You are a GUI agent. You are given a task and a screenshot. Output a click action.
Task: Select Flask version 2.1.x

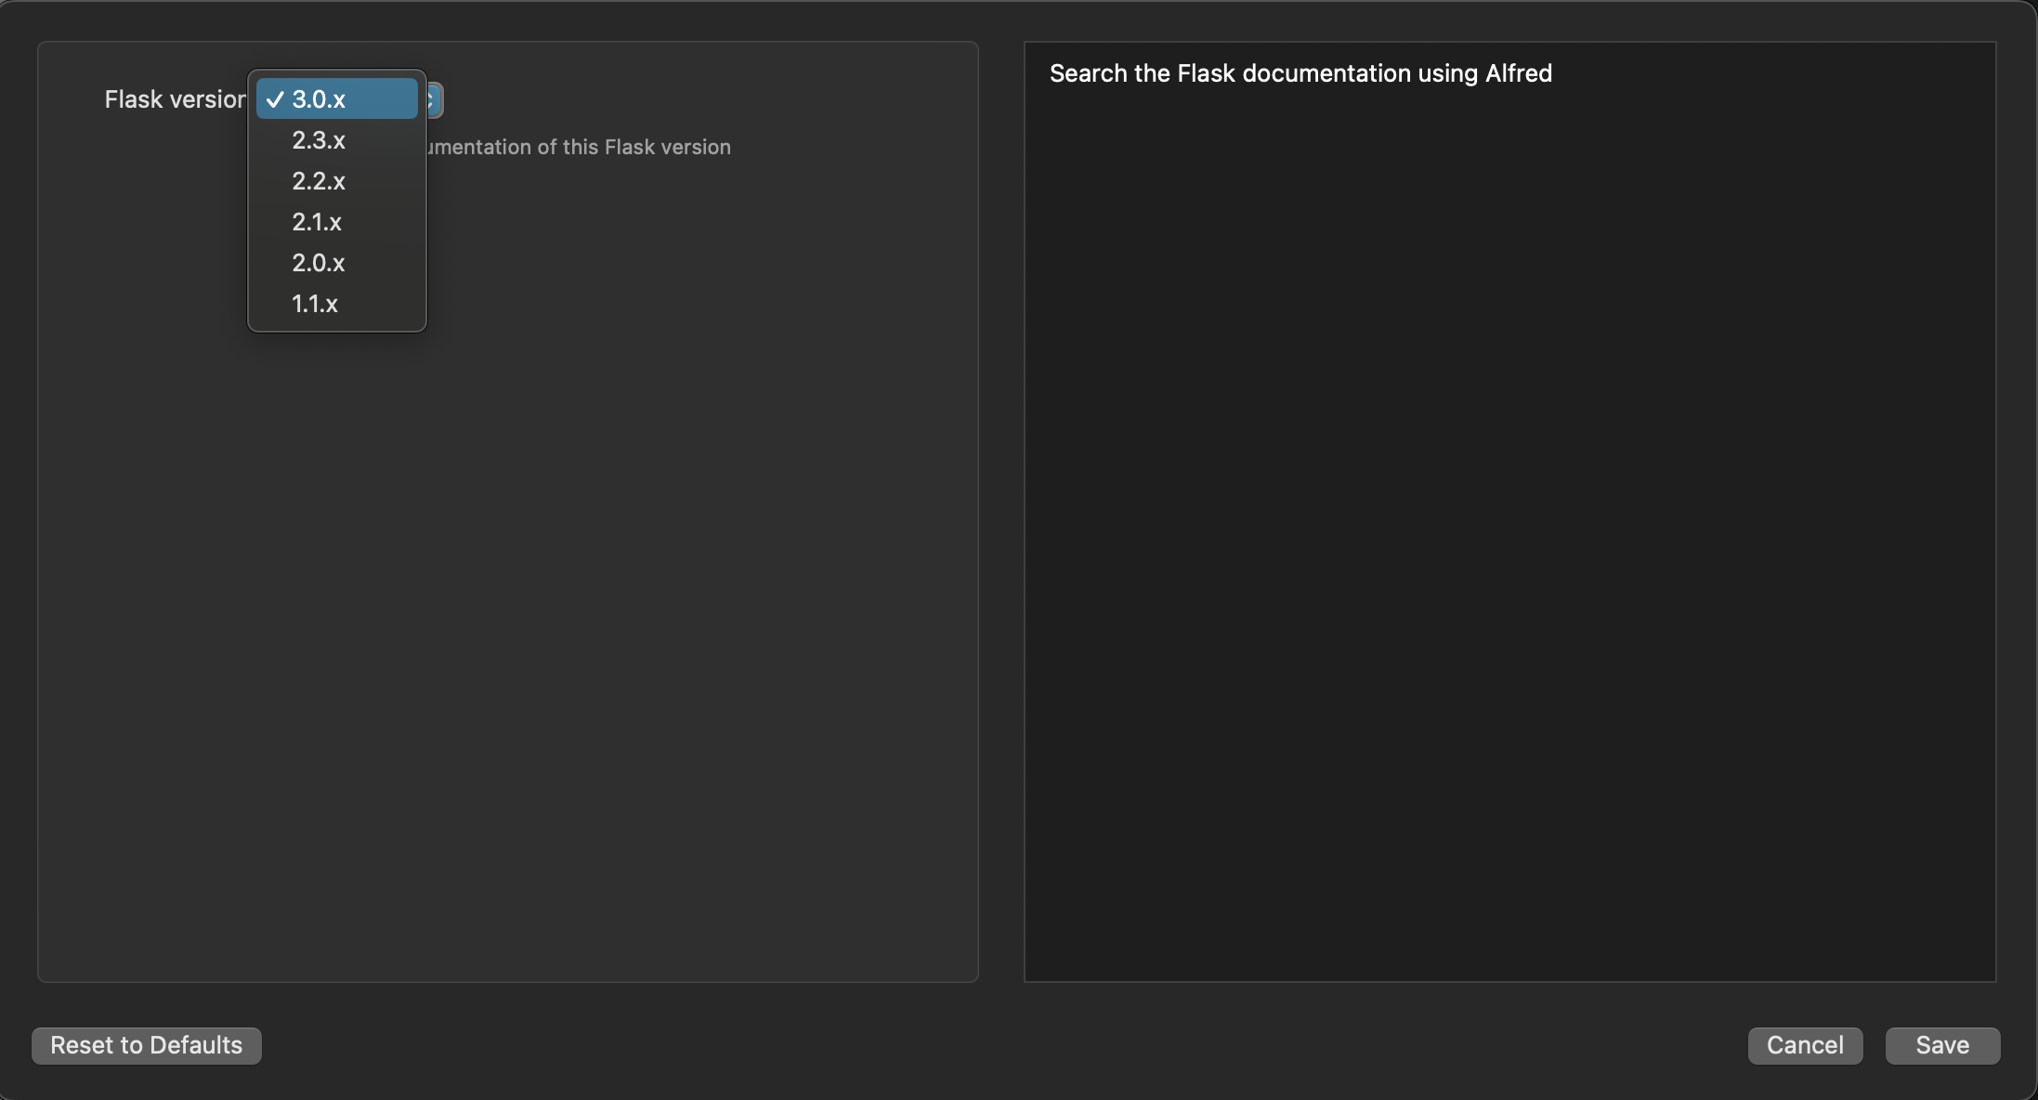click(317, 221)
